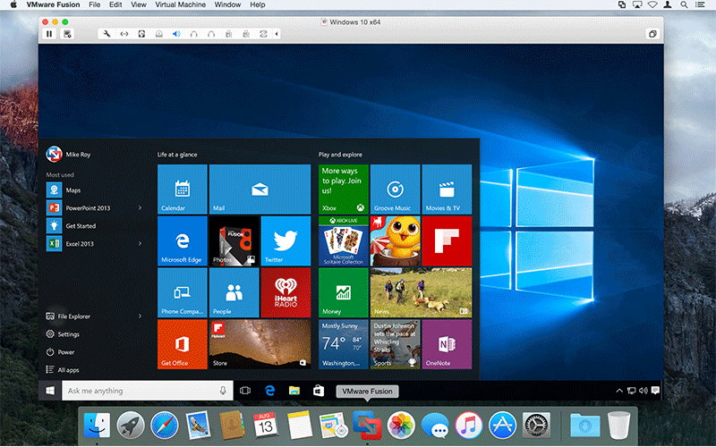716x447 pixels.
Task: Open the Photos tile
Action: (234, 240)
